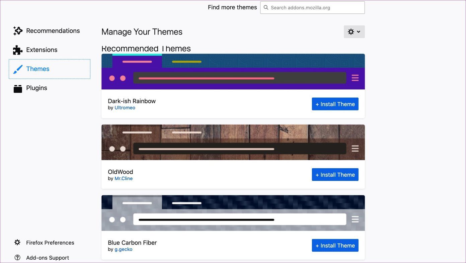Viewport: 466px width, 263px height.
Task: Click the Firefox Preferences gear icon
Action: [x=17, y=242]
